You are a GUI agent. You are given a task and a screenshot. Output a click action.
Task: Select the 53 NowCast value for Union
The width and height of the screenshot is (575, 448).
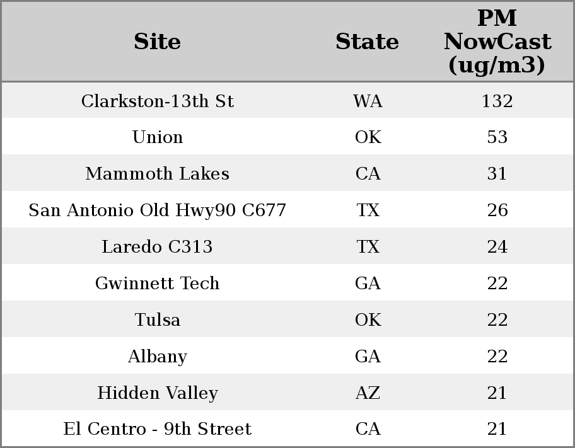(x=497, y=137)
